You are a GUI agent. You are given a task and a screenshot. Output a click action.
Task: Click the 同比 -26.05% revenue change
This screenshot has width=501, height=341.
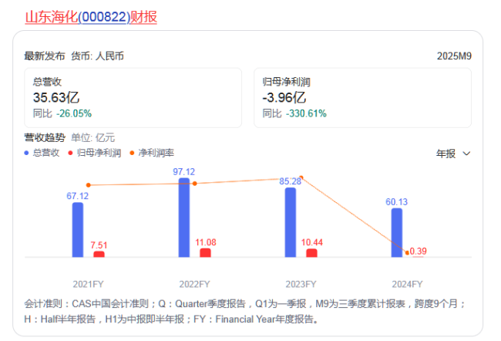62,113
